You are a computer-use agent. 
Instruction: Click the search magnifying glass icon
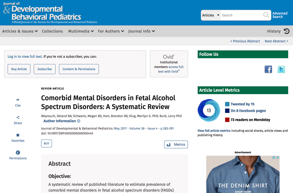[x=265, y=15]
